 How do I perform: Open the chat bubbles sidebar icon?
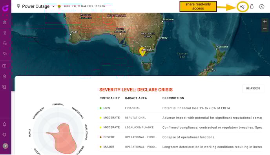click(x=5, y=43)
